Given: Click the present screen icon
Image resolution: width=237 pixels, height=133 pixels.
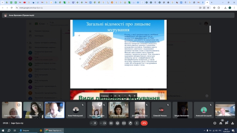Looking at the screenshot, I should point(124,123).
